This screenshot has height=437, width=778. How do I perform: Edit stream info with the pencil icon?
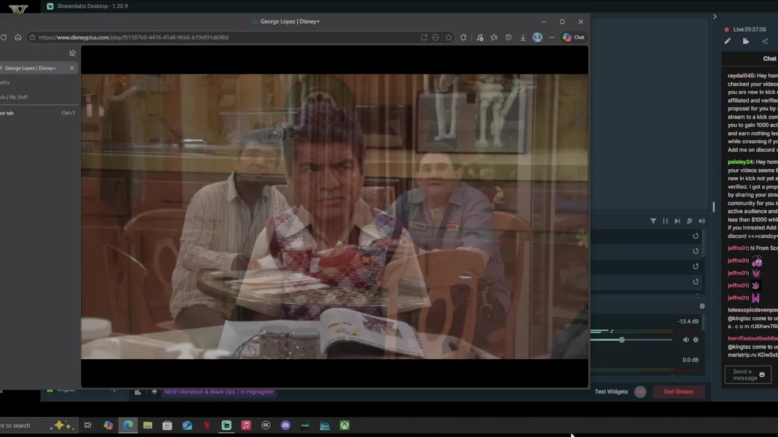[x=728, y=41]
